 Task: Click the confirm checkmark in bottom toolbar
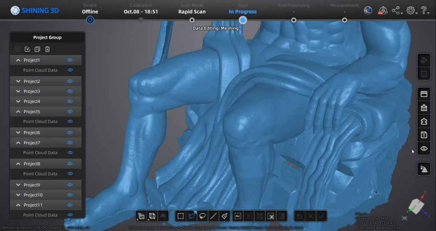tap(321, 216)
